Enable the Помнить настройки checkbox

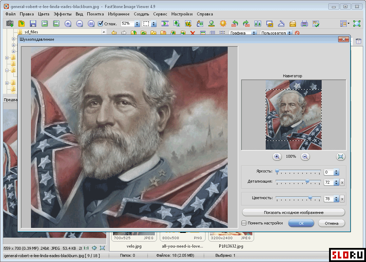click(244, 223)
